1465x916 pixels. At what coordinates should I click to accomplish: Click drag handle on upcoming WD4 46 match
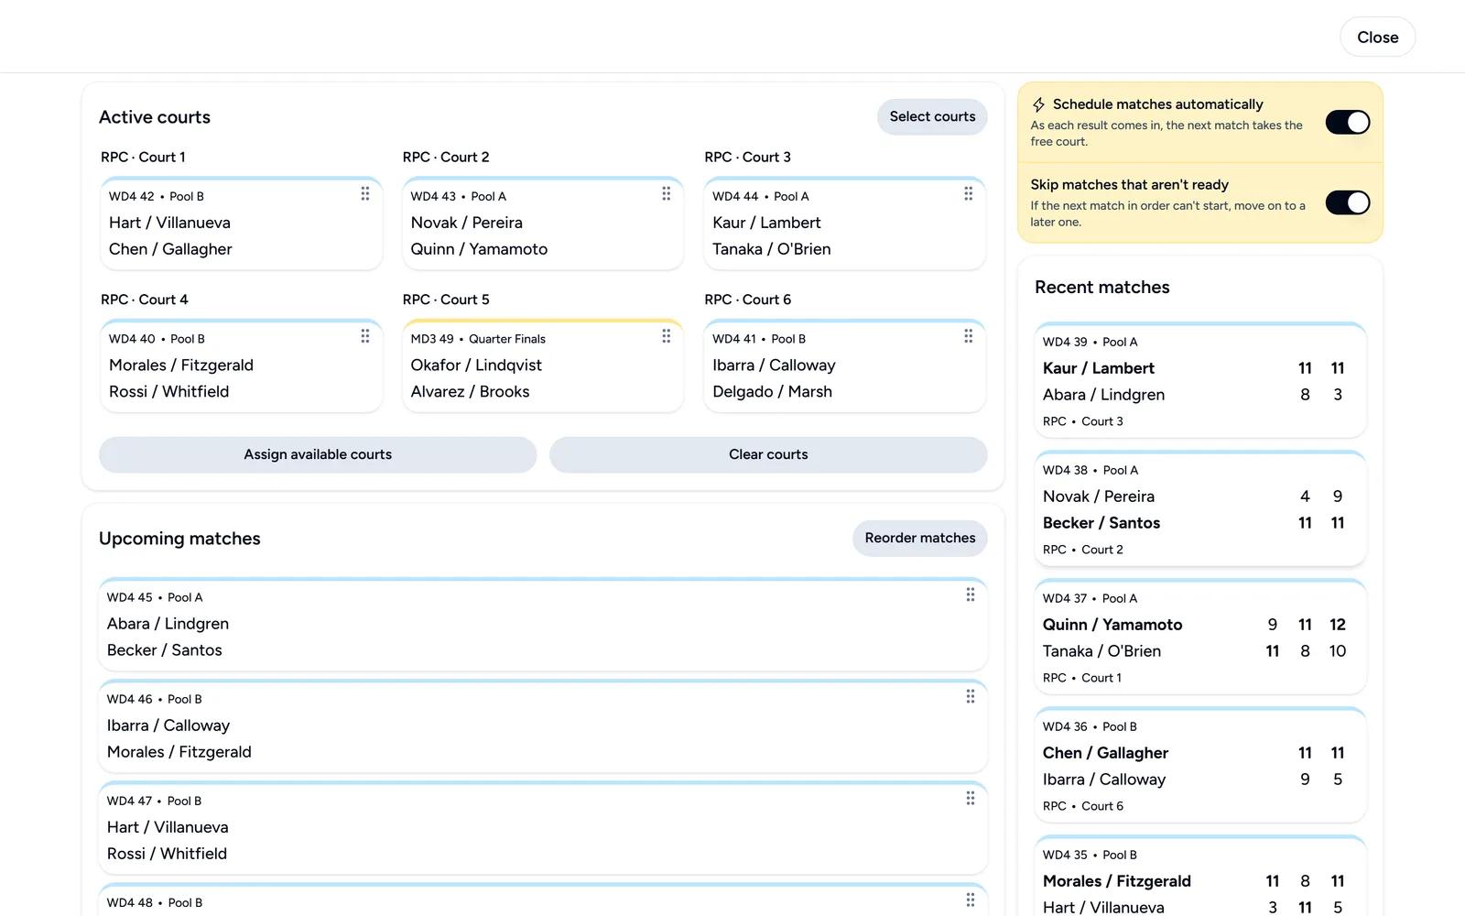click(x=971, y=697)
